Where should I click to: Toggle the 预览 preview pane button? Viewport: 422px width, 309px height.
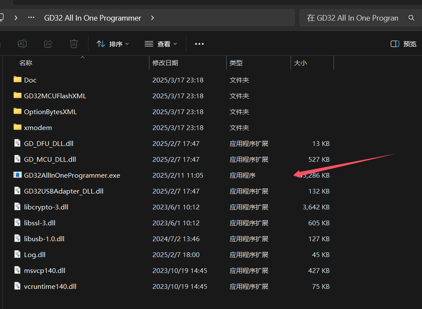tap(404, 44)
